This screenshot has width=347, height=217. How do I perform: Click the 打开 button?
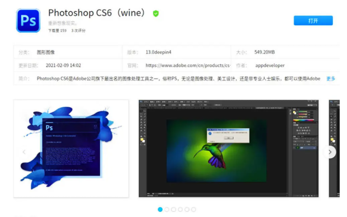click(313, 21)
